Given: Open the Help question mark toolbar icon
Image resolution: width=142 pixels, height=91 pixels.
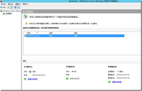Looking at the screenshot, I should click(x=16, y=7).
